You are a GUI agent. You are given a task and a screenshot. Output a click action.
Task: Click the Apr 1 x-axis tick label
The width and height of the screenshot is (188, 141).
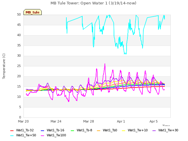coord(121,121)
